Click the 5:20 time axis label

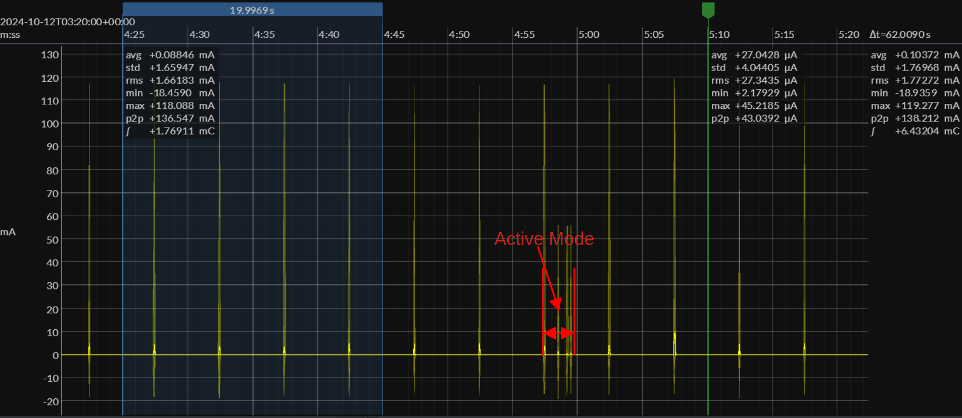point(848,35)
